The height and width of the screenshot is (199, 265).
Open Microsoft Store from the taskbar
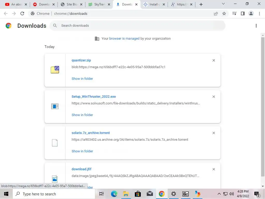coord(138,194)
